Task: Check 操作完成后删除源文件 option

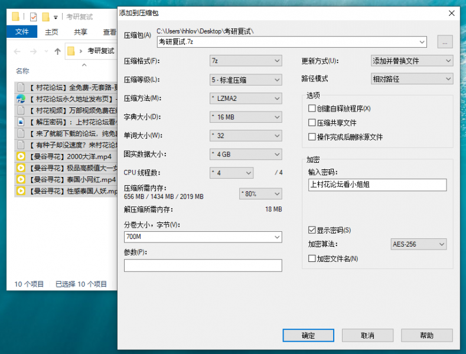Action: click(312, 137)
